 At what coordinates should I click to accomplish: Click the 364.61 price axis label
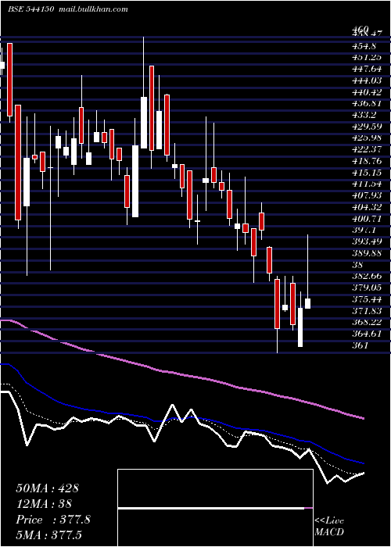tap(367, 334)
